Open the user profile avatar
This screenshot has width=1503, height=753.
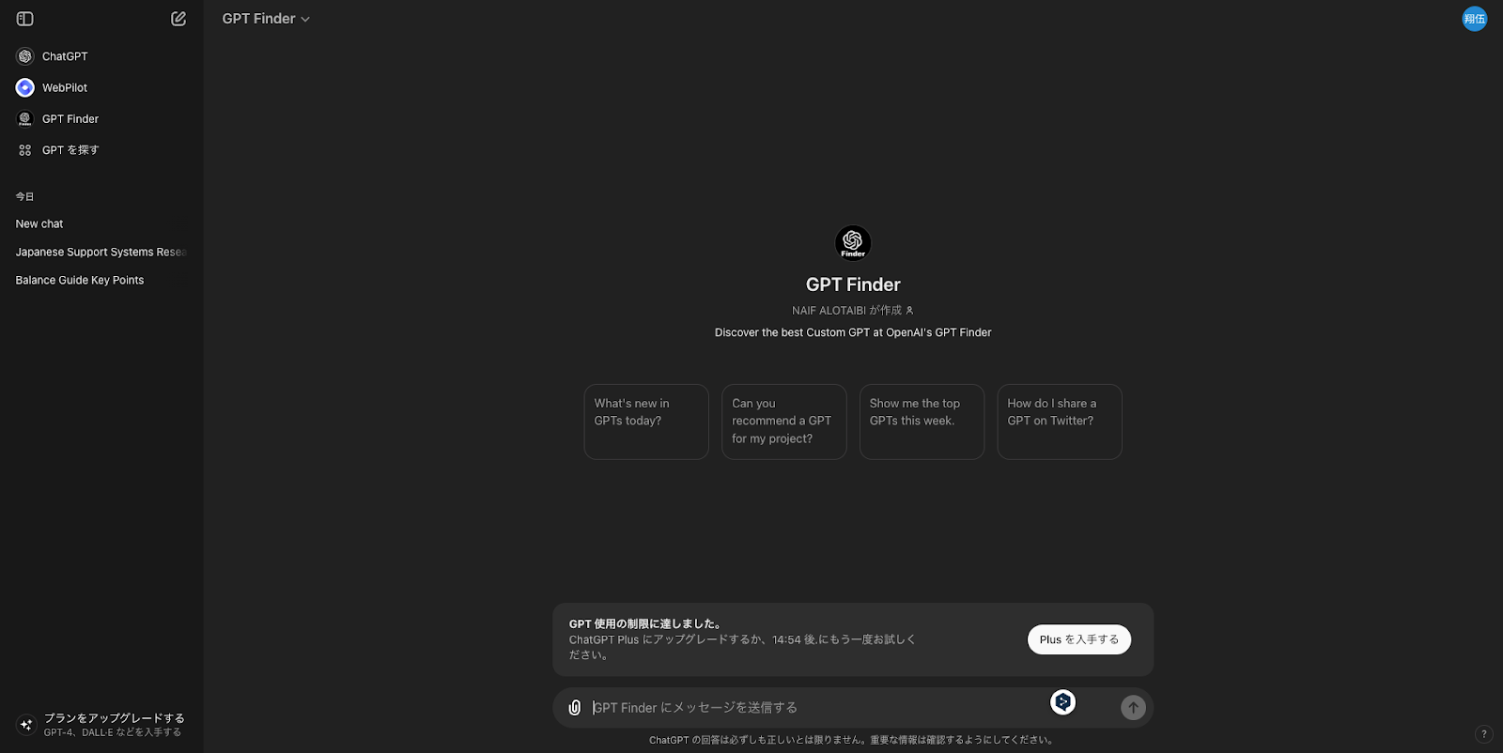point(1475,19)
